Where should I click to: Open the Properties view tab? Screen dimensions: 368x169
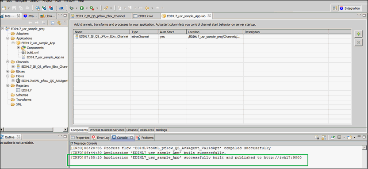80,138
